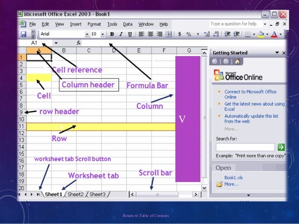Open the Insert menu

(x=75, y=24)
